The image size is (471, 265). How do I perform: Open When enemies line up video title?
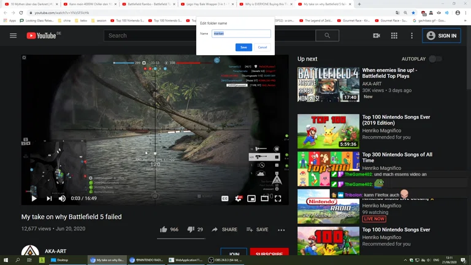pos(389,73)
